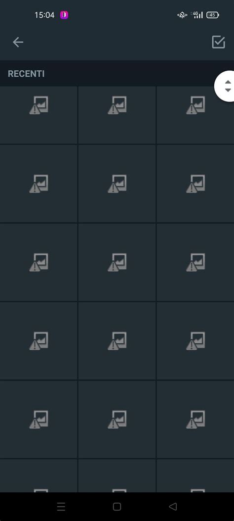Image resolution: width=234 pixels, height=521 pixels.
Task: Choose third row left missing-image tile
Action: (x=39, y=262)
